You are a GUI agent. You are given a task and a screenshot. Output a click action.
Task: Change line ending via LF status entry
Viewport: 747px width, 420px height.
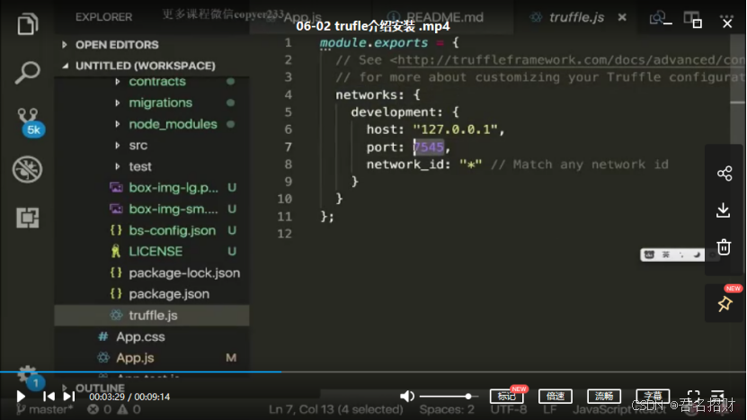pos(550,409)
